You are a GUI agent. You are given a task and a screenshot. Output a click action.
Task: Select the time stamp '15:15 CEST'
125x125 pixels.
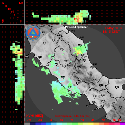pyautogui.click(x=111, y=32)
